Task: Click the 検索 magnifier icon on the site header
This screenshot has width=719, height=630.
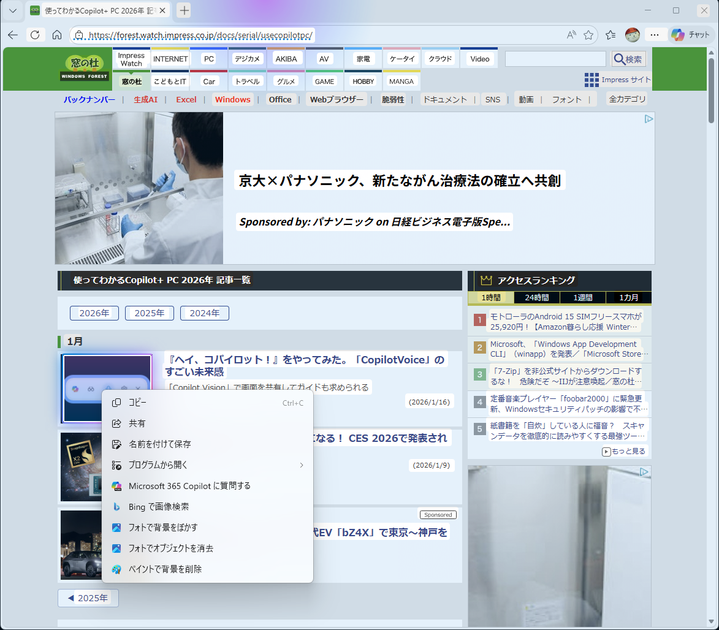Action: tap(628, 59)
